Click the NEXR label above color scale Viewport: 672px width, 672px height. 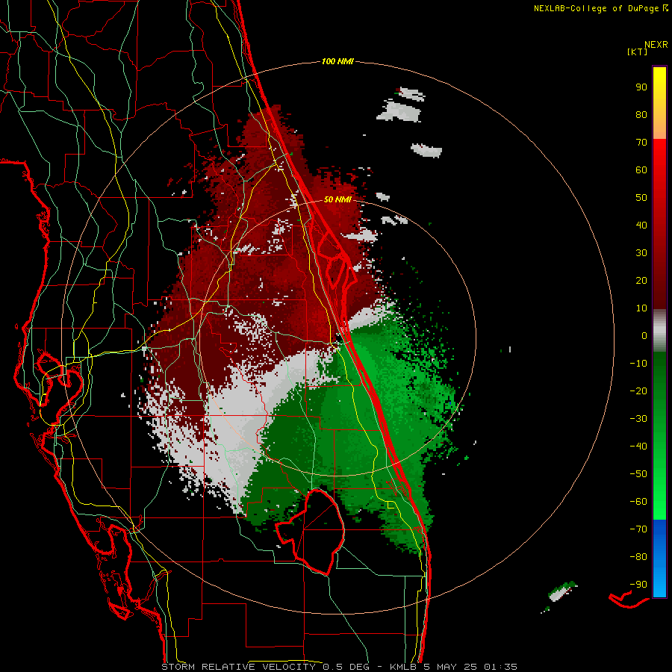(x=656, y=45)
